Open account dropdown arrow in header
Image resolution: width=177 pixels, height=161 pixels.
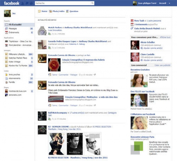169,3
